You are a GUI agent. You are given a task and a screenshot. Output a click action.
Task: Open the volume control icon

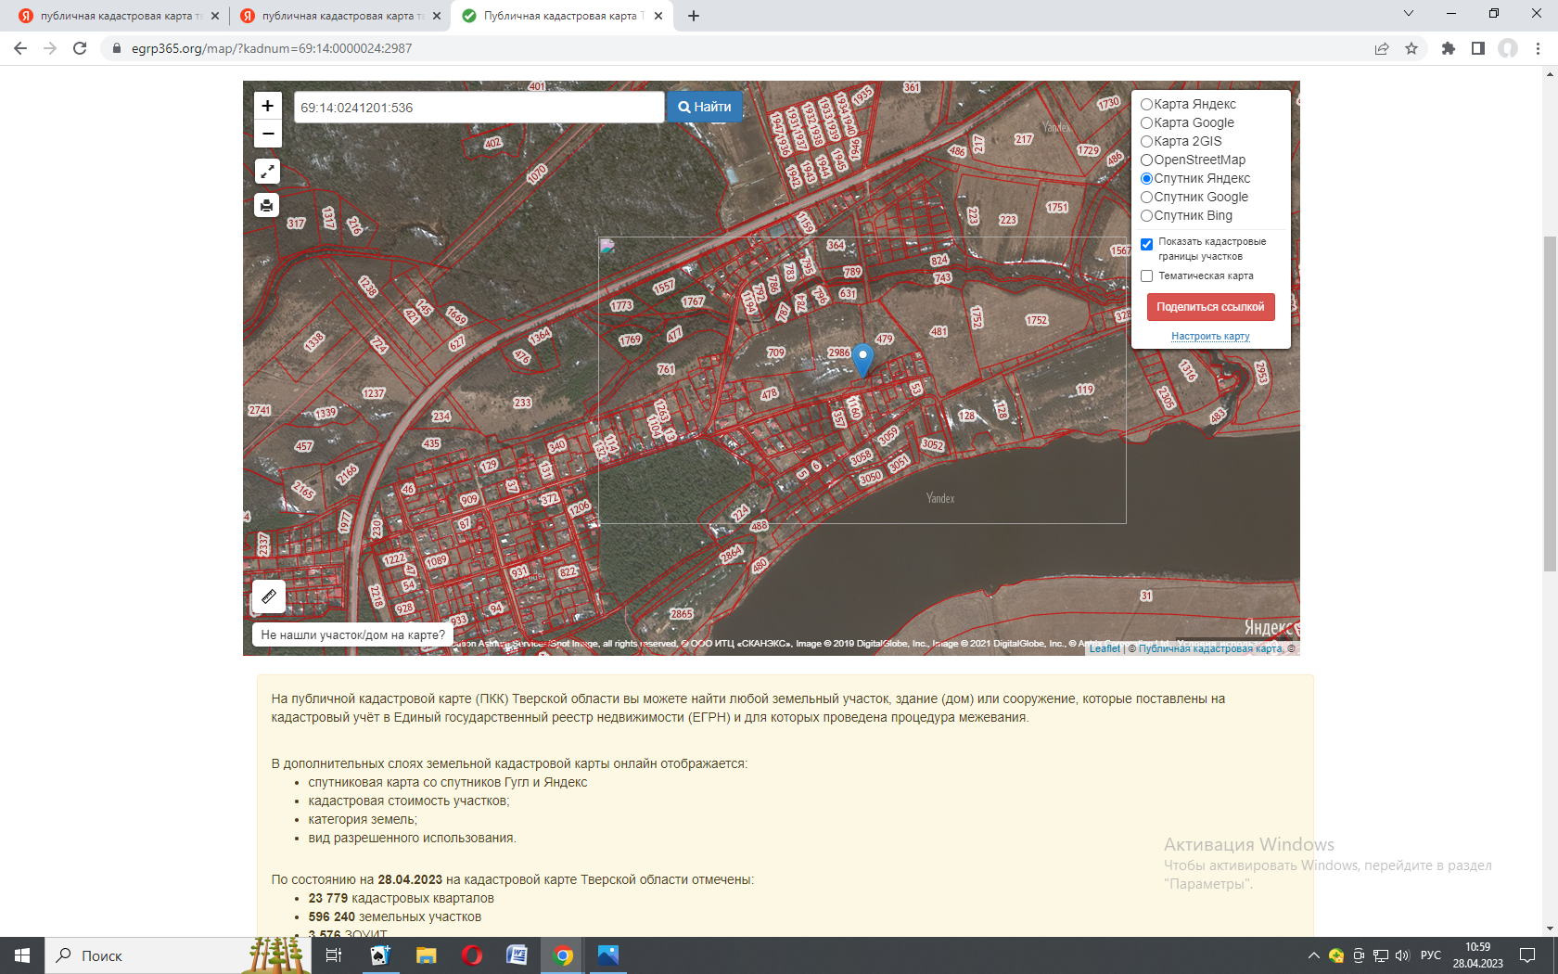(x=1401, y=955)
